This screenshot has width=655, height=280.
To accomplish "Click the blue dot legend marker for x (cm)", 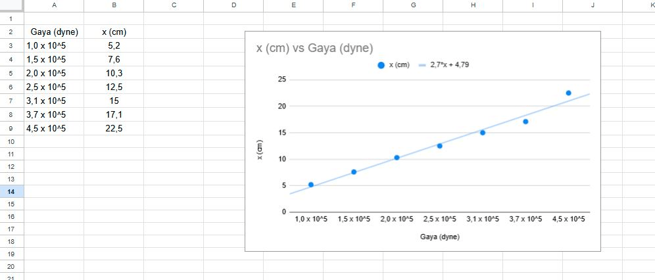I will 381,65.
